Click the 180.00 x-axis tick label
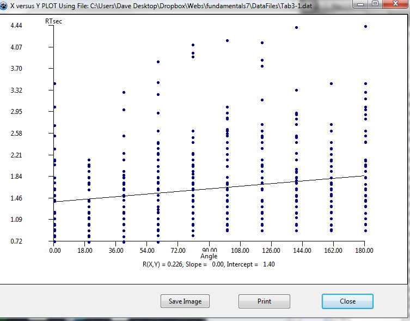This screenshot has height=321, width=410. (364, 251)
